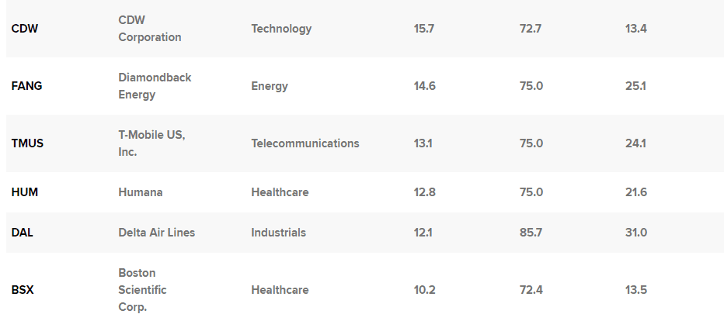Select the BSX ticker cell
This screenshot has height=321, width=724.
coord(23,290)
